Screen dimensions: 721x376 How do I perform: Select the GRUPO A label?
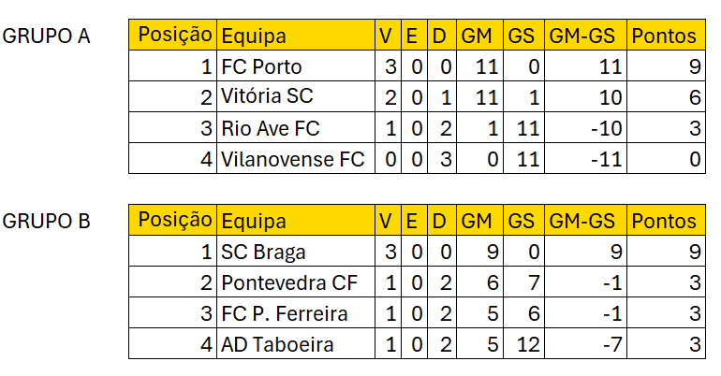(x=46, y=36)
